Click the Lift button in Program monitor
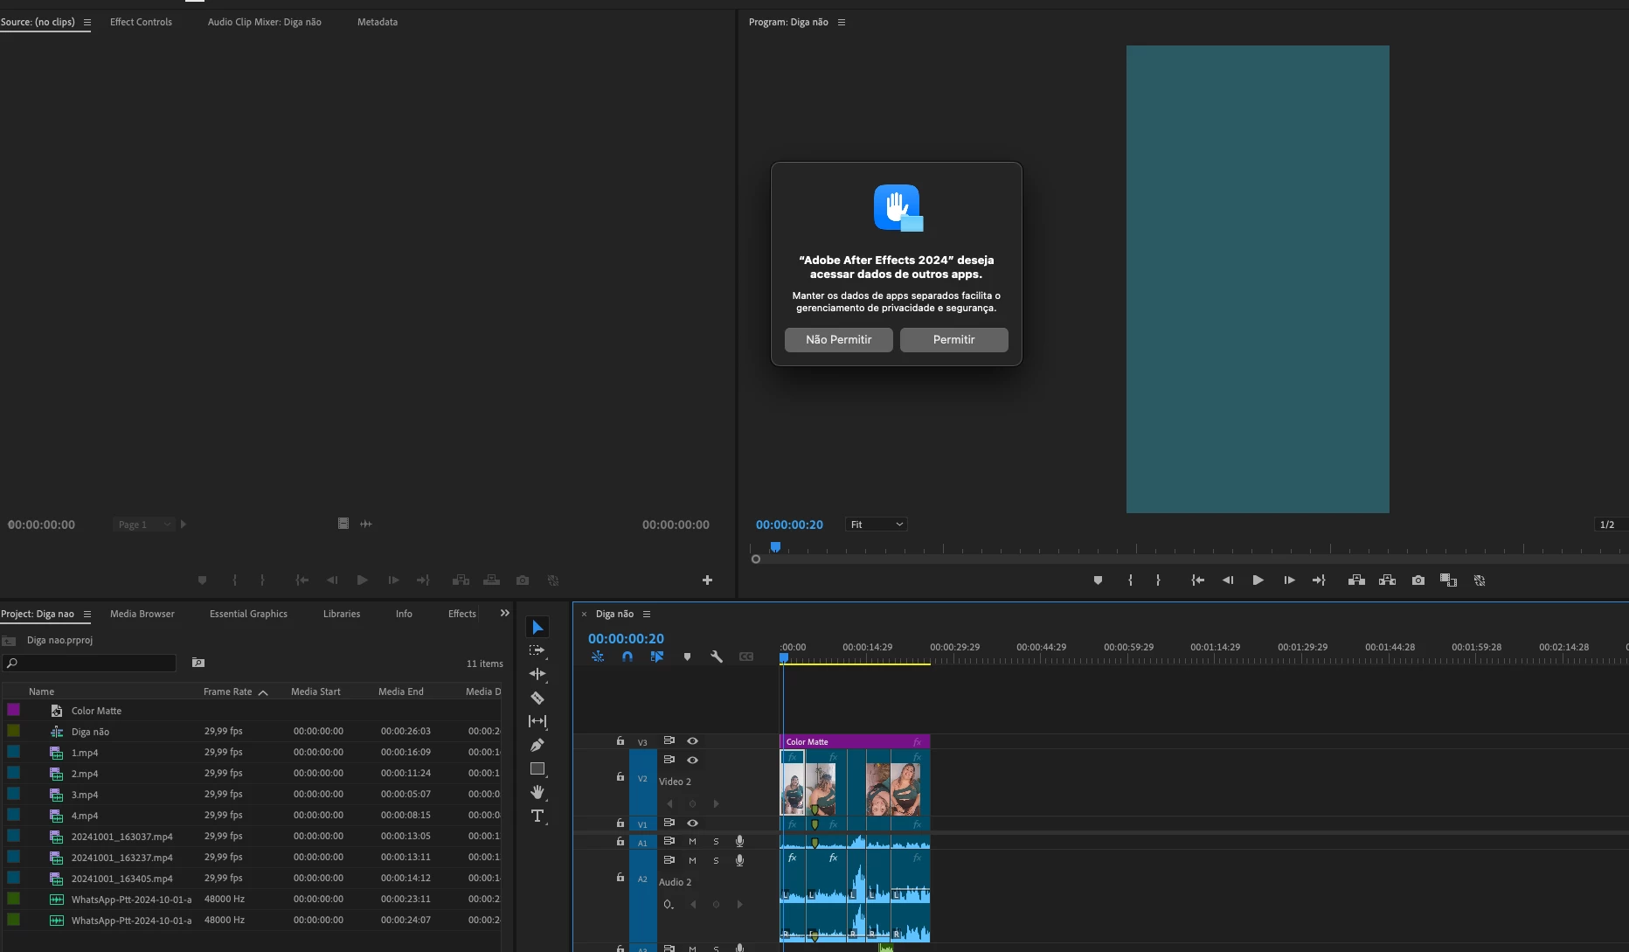Image resolution: width=1629 pixels, height=952 pixels. pos(1356,580)
